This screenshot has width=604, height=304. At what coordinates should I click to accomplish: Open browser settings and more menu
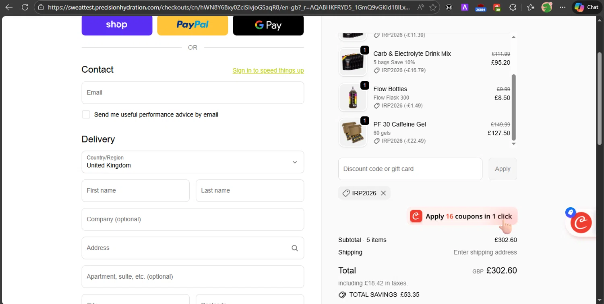(563, 7)
